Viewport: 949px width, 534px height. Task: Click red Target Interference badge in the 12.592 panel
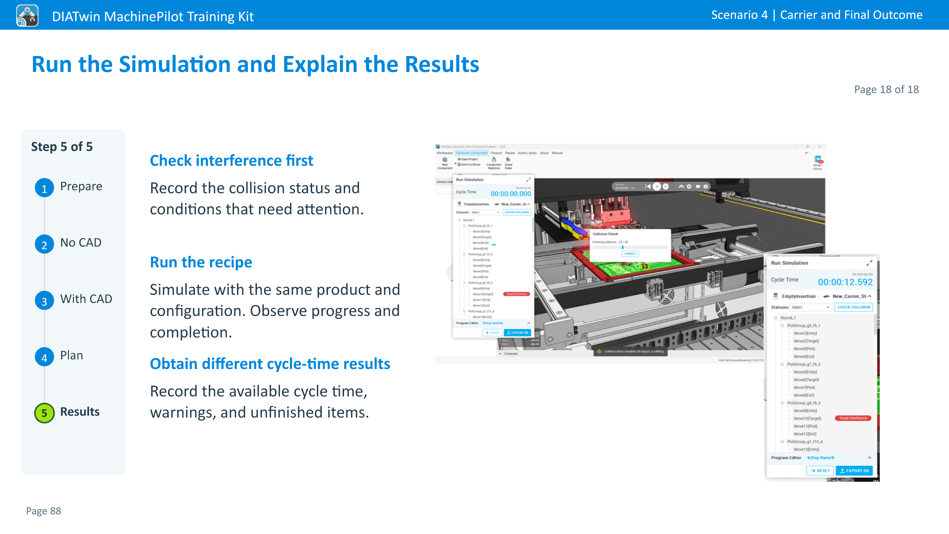pyautogui.click(x=853, y=418)
